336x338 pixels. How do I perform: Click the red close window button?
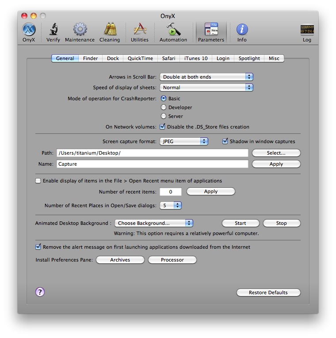pyautogui.click(x=24, y=16)
